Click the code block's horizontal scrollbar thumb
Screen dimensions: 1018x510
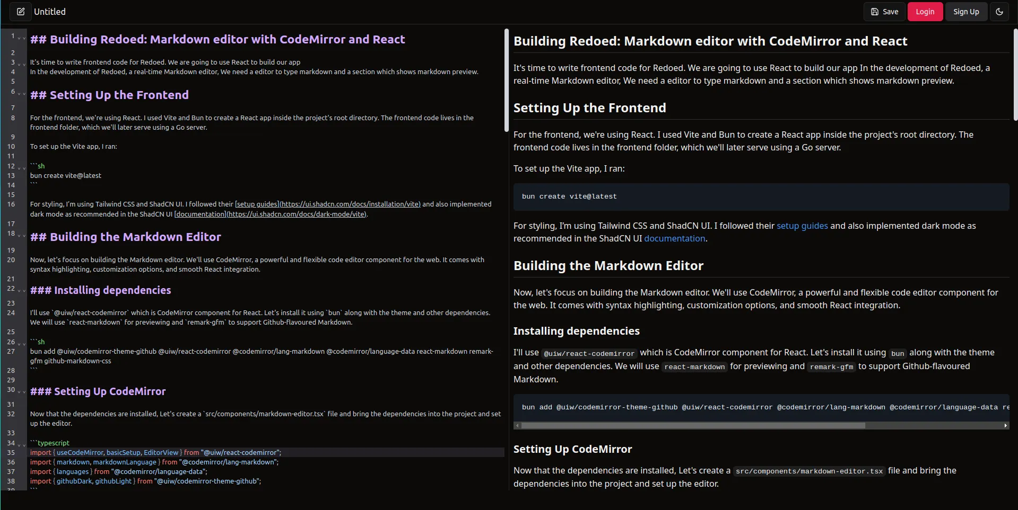(693, 425)
